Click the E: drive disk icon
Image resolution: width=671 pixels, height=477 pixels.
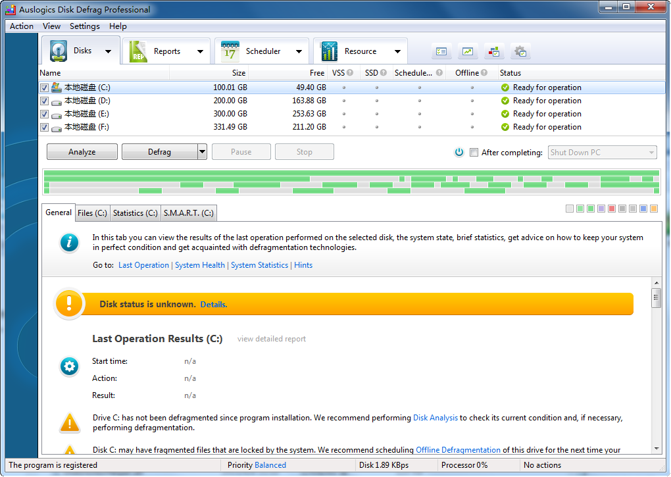(x=57, y=115)
